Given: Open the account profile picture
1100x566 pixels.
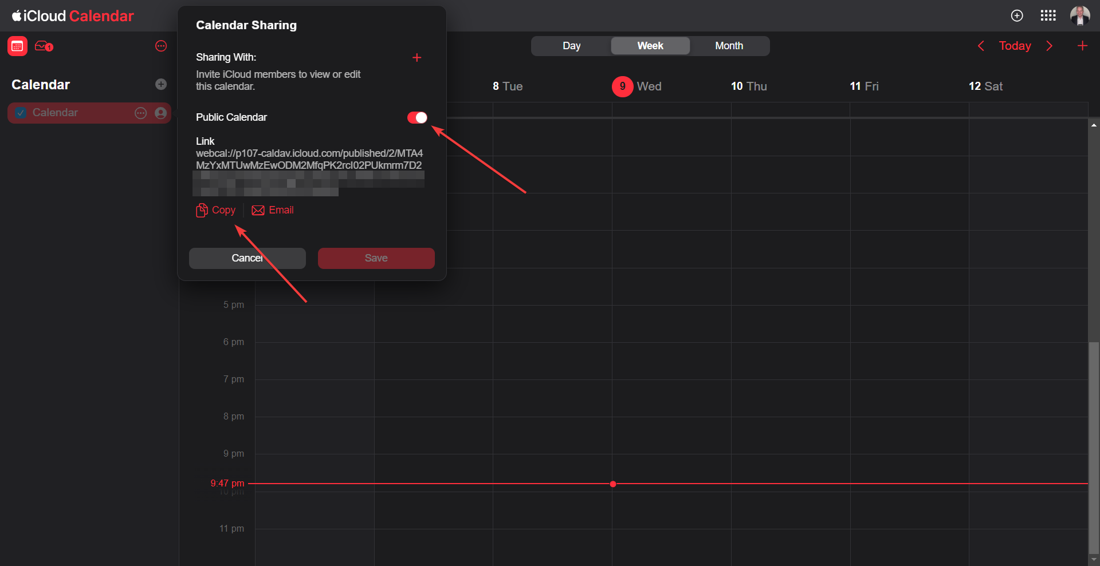Looking at the screenshot, I should 1080,15.
